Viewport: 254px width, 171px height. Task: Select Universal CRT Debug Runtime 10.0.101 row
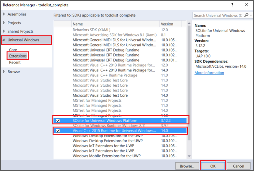click(x=120, y=60)
